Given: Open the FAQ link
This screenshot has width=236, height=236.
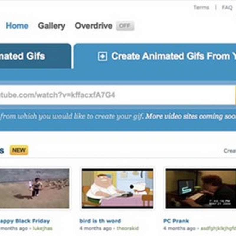Looking at the screenshot, I should [227, 8].
